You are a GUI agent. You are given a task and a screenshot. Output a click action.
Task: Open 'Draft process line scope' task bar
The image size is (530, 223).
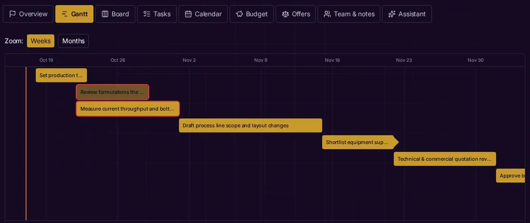(x=251, y=125)
